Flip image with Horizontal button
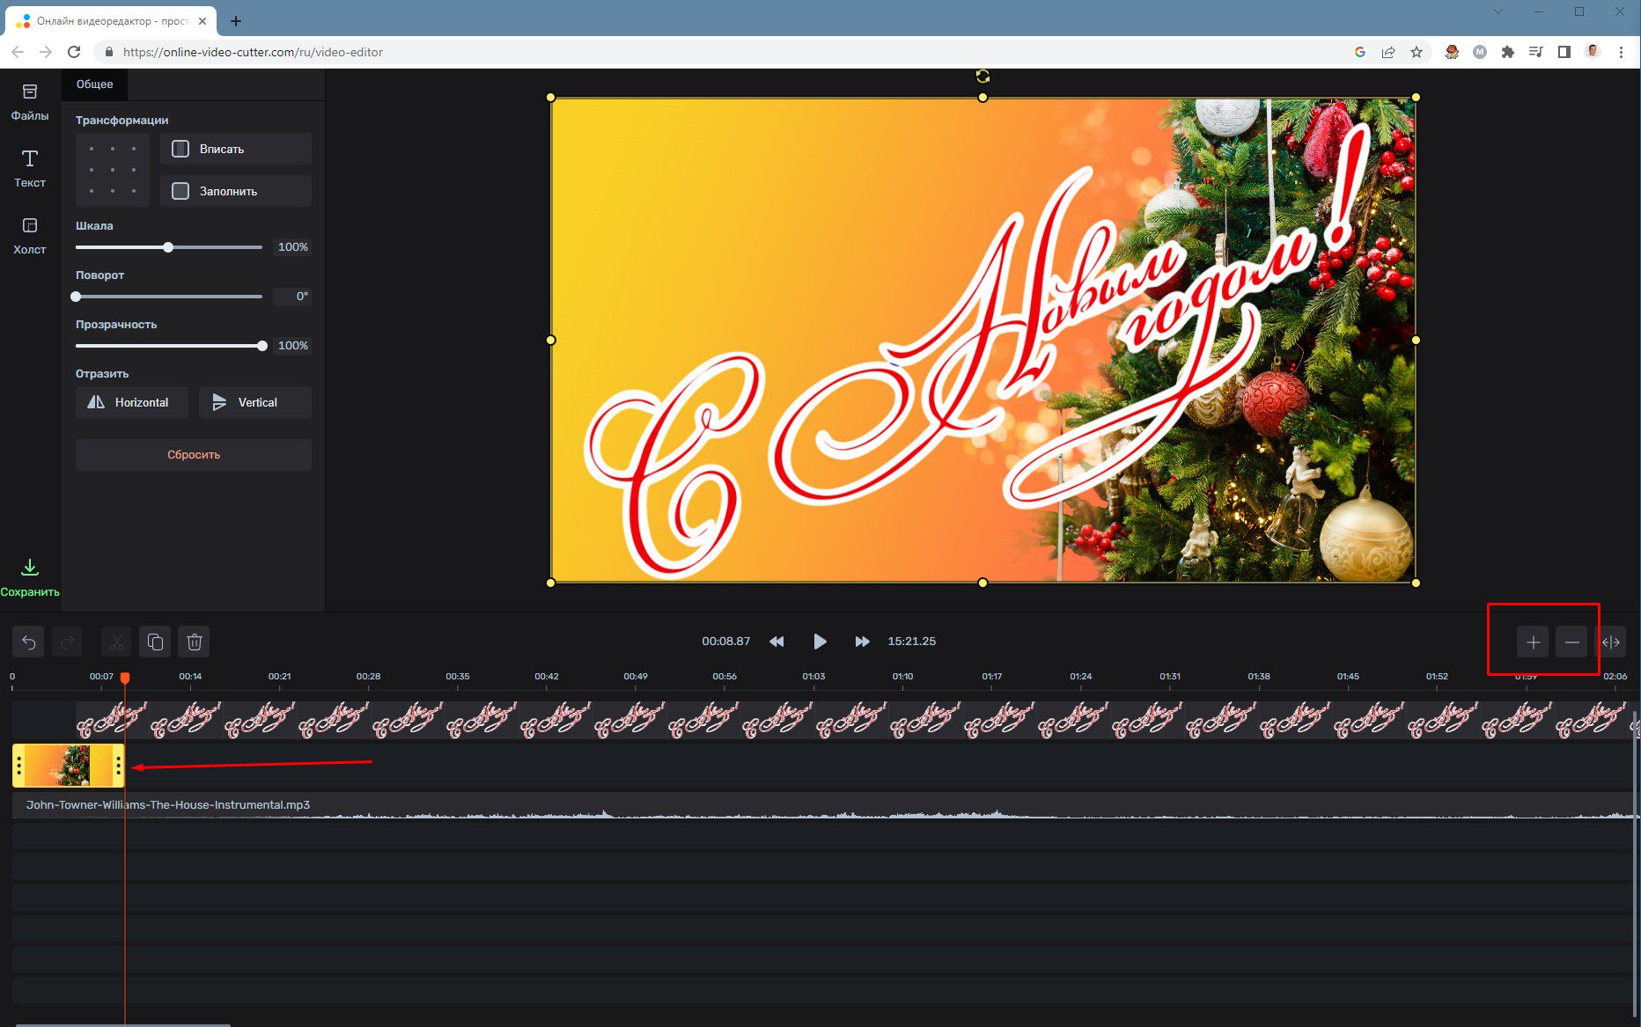This screenshot has width=1641, height=1027. tap(131, 402)
